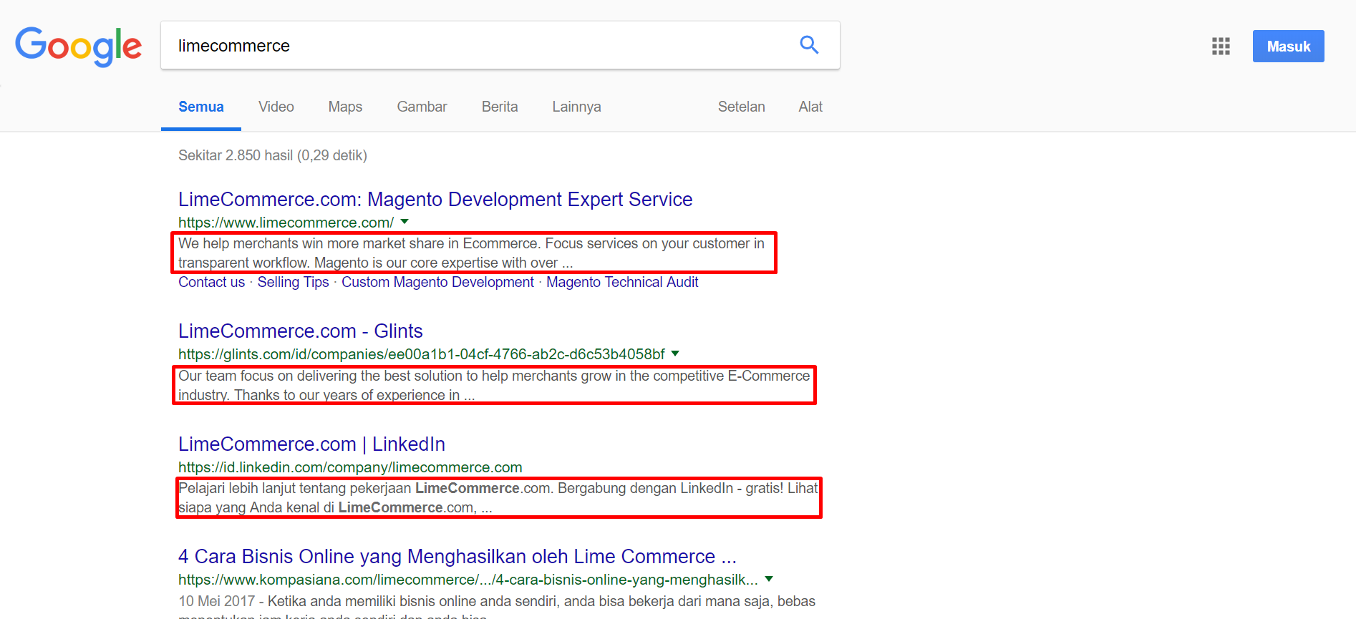Switch to the Maps tab
Viewport: 1356px width, 619px height.
point(345,107)
